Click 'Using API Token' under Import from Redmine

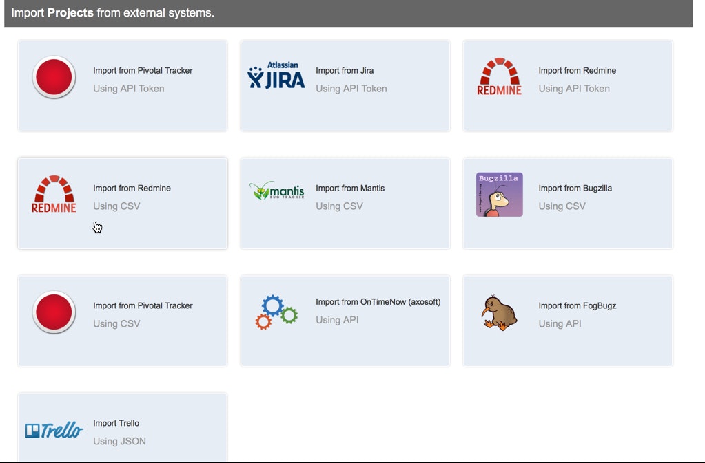[x=574, y=89]
